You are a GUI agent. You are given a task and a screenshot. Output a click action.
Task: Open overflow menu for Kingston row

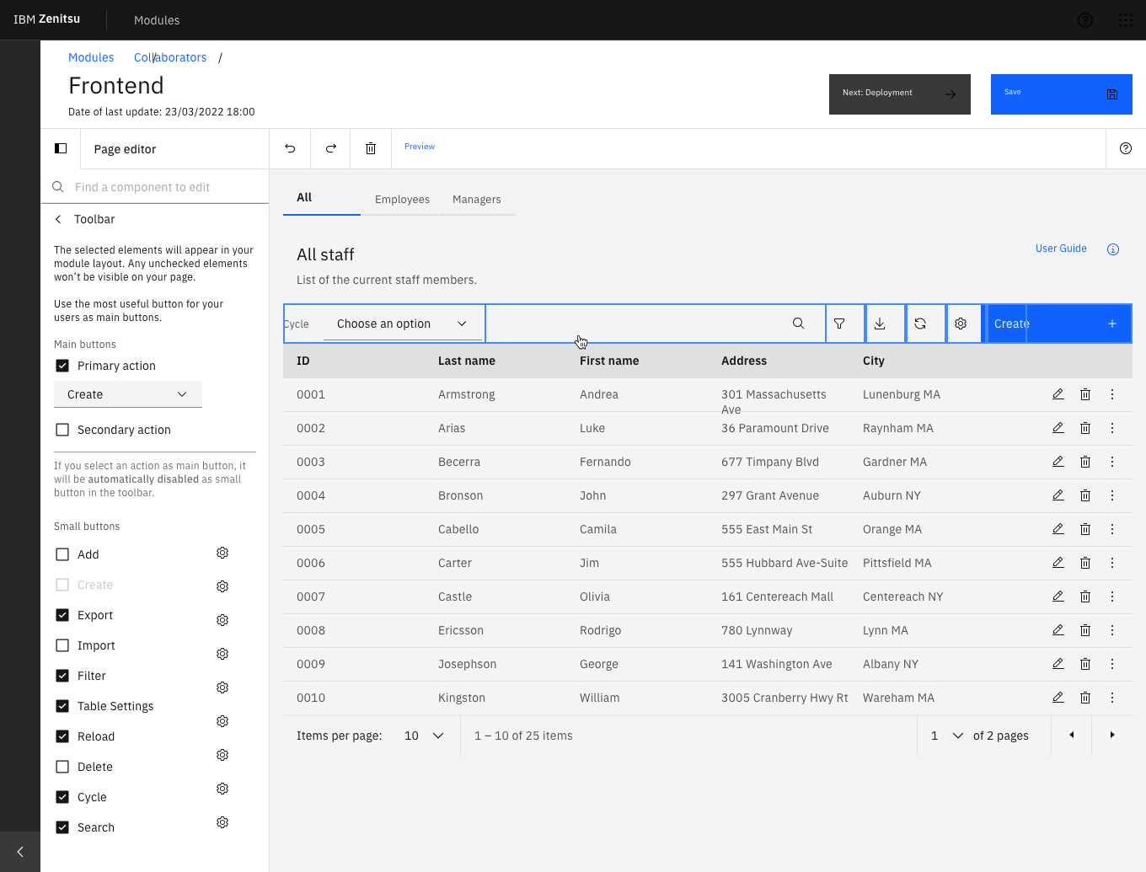click(1112, 698)
